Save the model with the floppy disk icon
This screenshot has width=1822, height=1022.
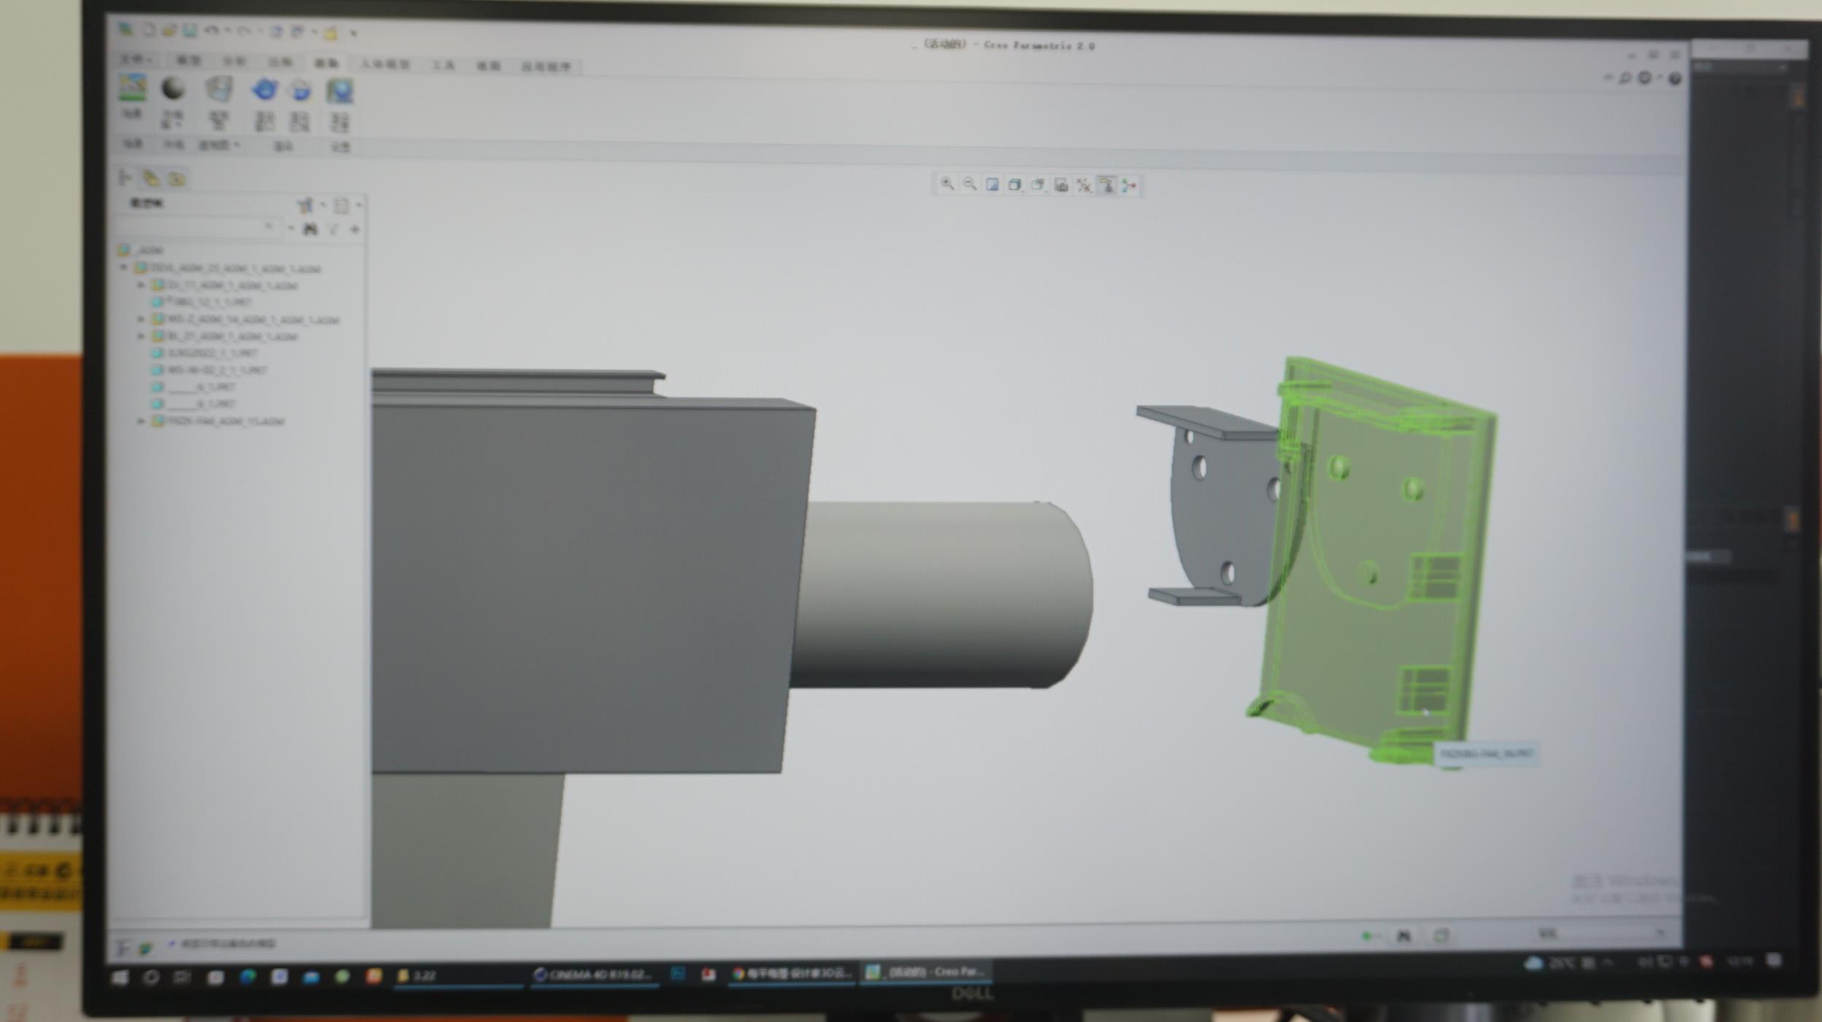pyautogui.click(x=189, y=31)
